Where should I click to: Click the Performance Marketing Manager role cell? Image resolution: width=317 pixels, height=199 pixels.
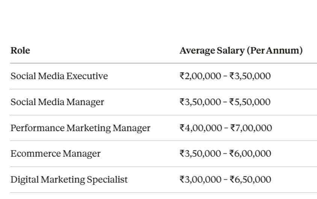click(80, 128)
